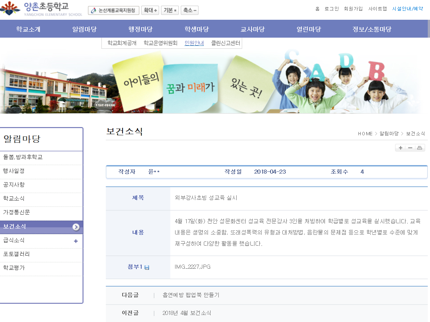Expand the 급식소식 sidebar submenu

pos(76,241)
